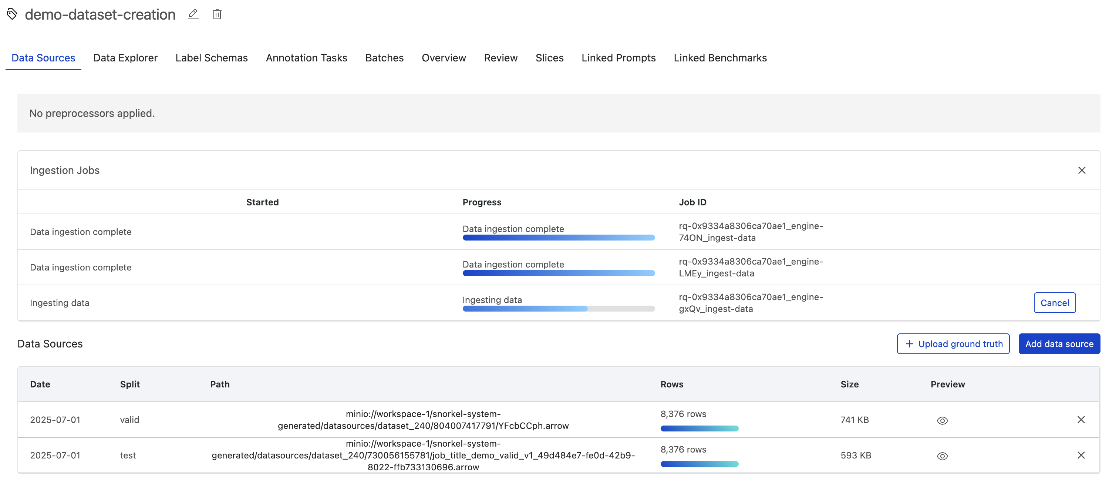Cancel the gxQv ingestion job
Viewport: 1109px width, 484px height.
tap(1054, 303)
